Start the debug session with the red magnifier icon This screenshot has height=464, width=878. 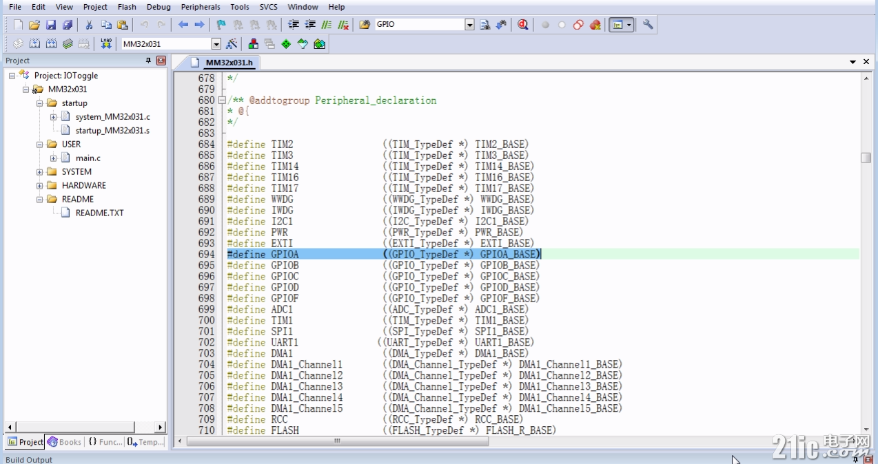523,25
